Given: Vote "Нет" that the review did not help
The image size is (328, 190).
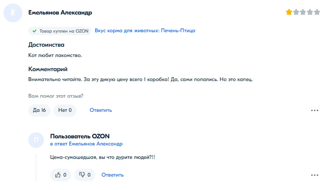Looking at the screenshot, I should 65,110.
